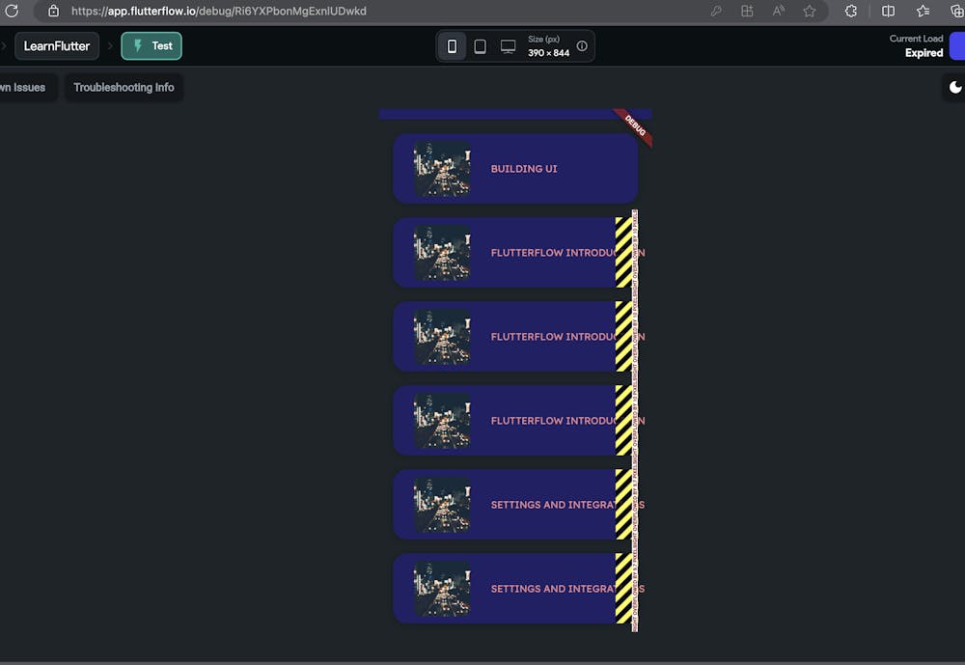The image size is (965, 665).
Task: Open the Troubleshooting Info tab
Action: [124, 88]
